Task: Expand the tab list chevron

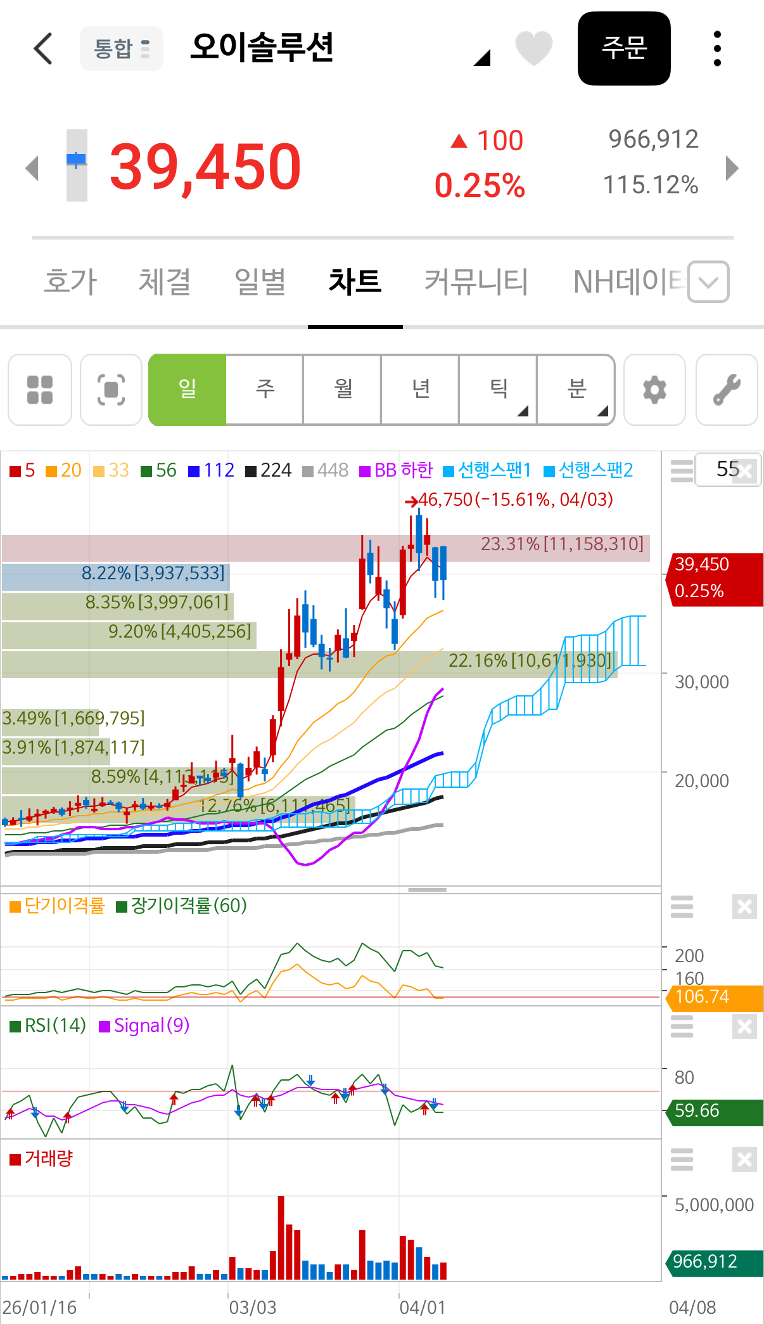Action: coord(708,281)
